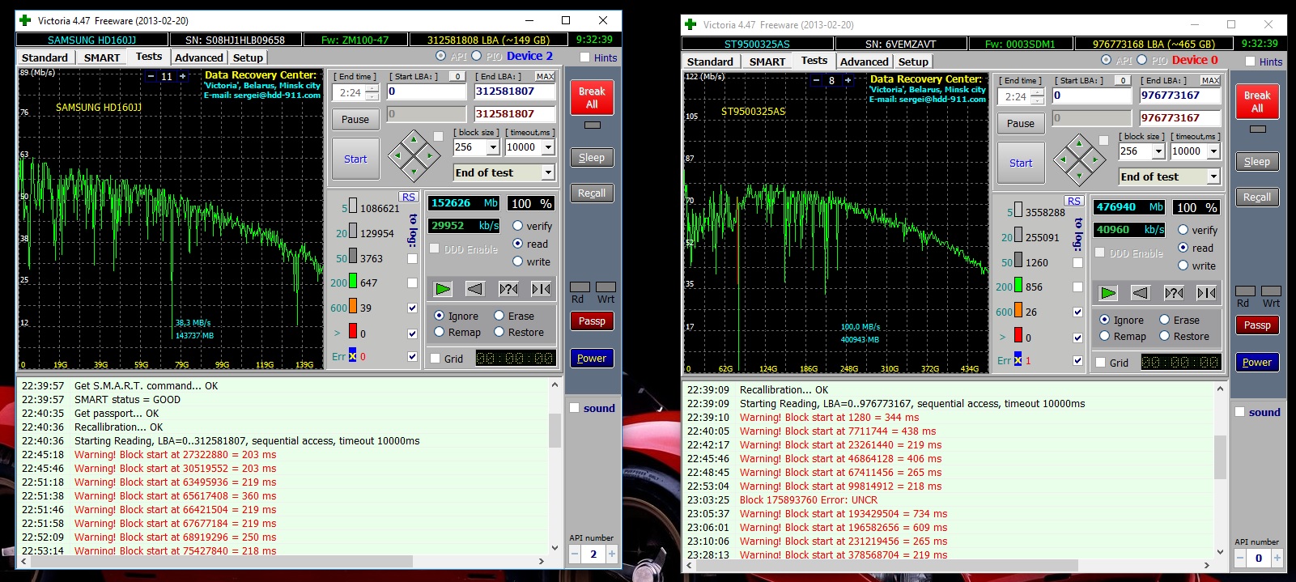Click right arrow in ST9500325AS navigation diamond
Viewport: 1296px width, 582px height.
[x=1094, y=159]
